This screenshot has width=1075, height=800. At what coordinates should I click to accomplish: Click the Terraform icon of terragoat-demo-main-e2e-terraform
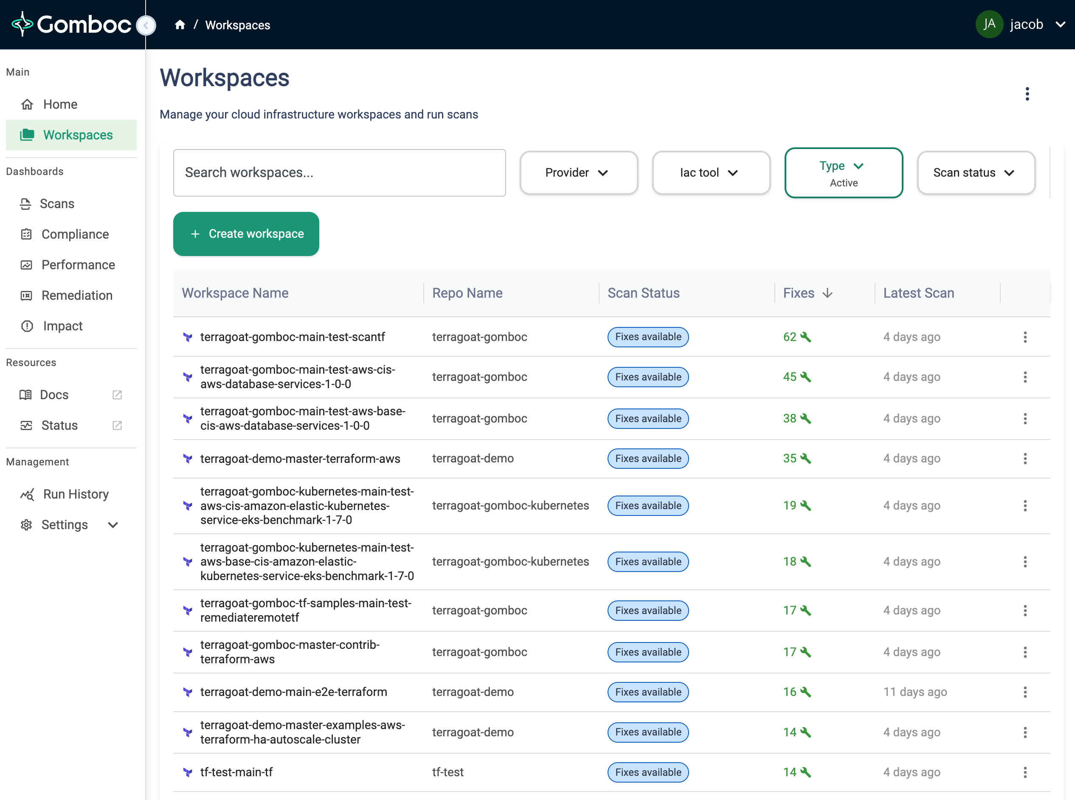click(x=188, y=692)
